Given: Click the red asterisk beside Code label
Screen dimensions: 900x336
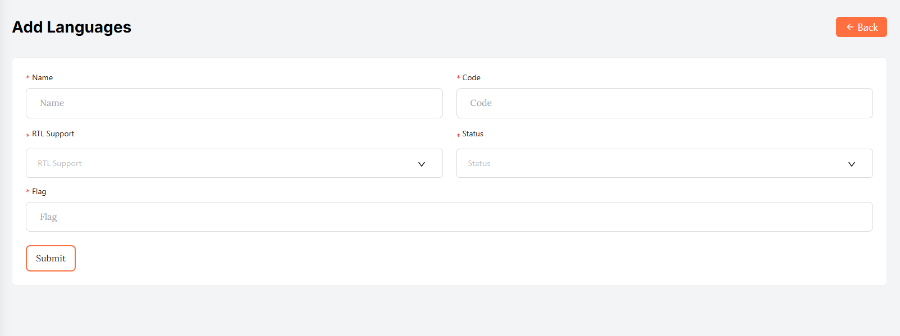Looking at the screenshot, I should (458, 78).
